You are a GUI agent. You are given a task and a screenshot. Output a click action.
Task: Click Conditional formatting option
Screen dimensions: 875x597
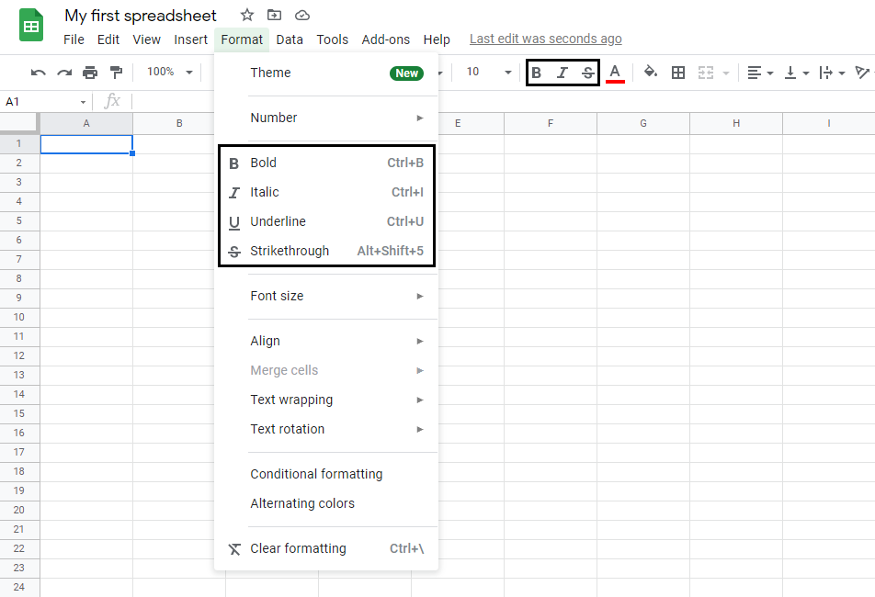pos(316,474)
